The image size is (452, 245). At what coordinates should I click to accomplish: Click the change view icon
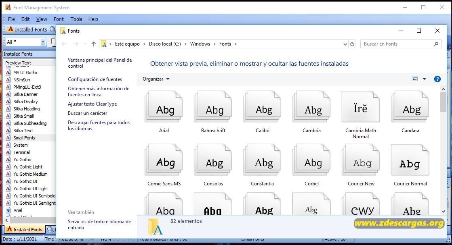coord(415,79)
